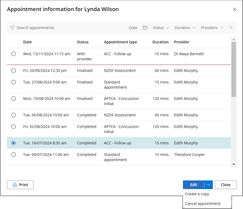The height and width of the screenshot is (209, 243).
Task: Click the Provider column header
Action: pos(182,42)
